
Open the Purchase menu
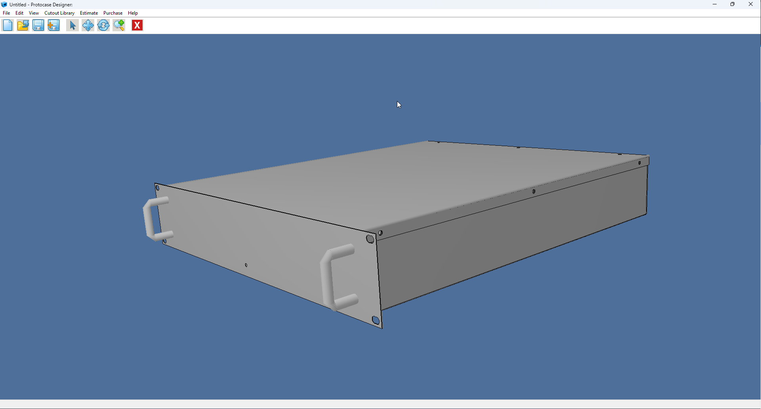(113, 13)
